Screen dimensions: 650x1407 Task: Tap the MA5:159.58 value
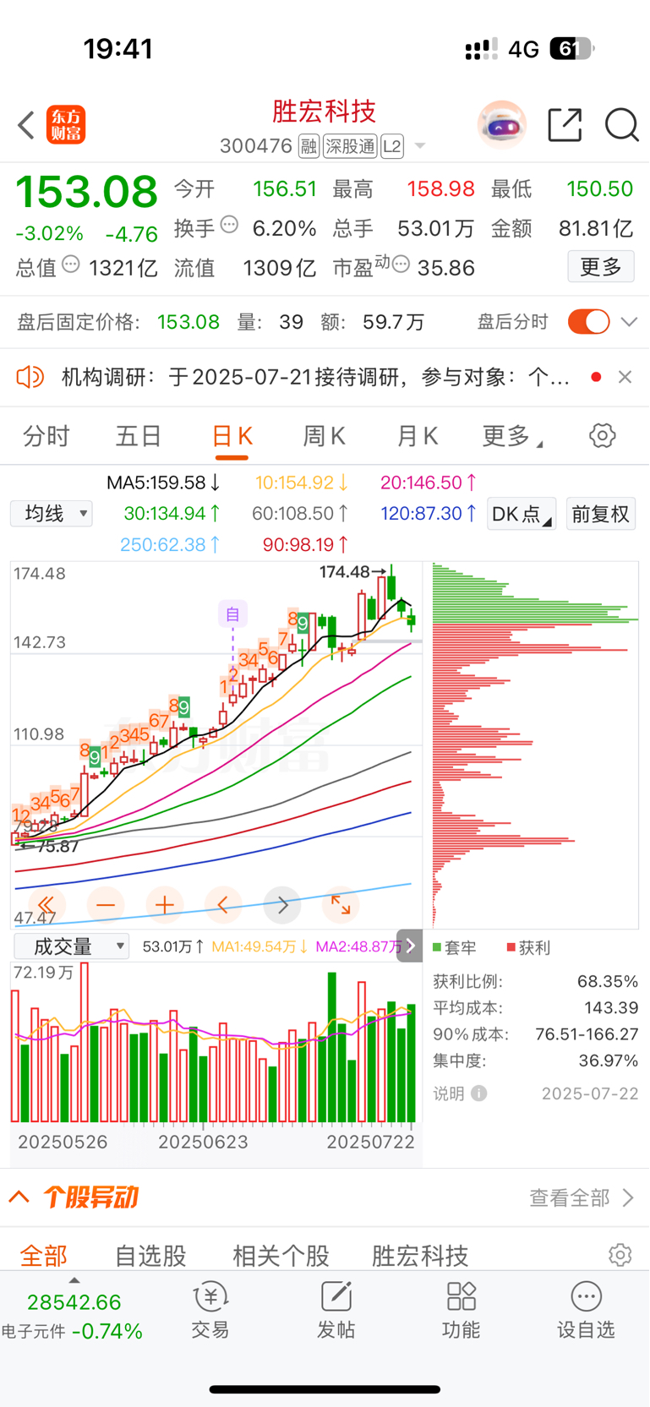click(163, 483)
